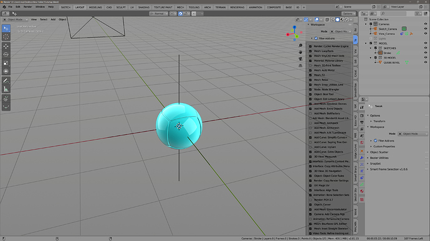Image resolution: width=430 pixels, height=241 pixels.
Task: Click the blue Z axis gizmo handle
Action: (294, 27)
